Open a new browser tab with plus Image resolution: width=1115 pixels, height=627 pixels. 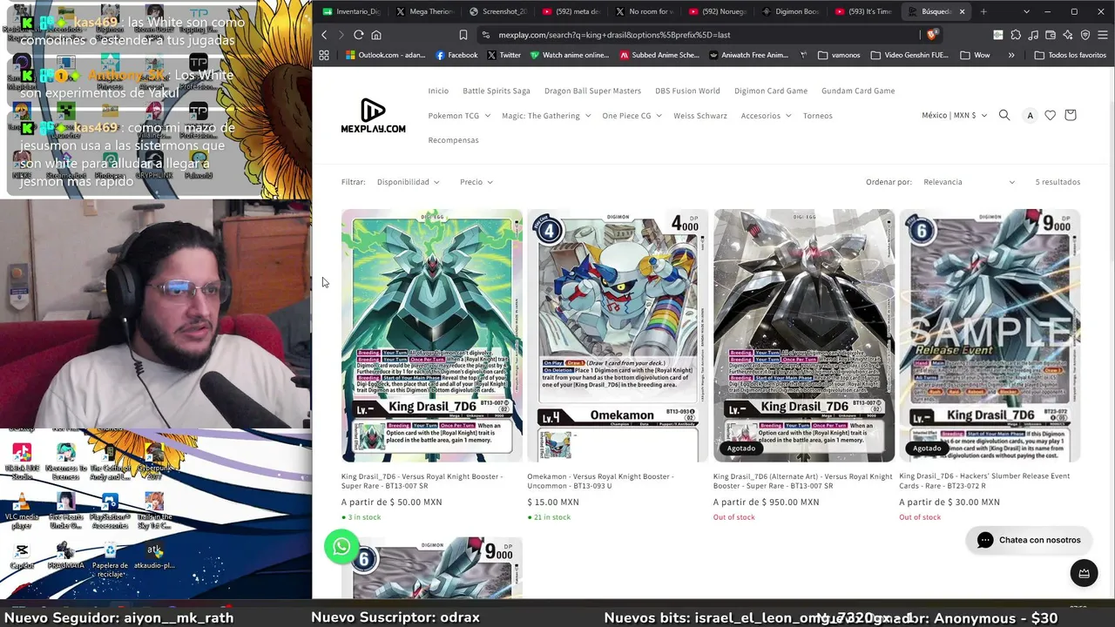click(983, 11)
